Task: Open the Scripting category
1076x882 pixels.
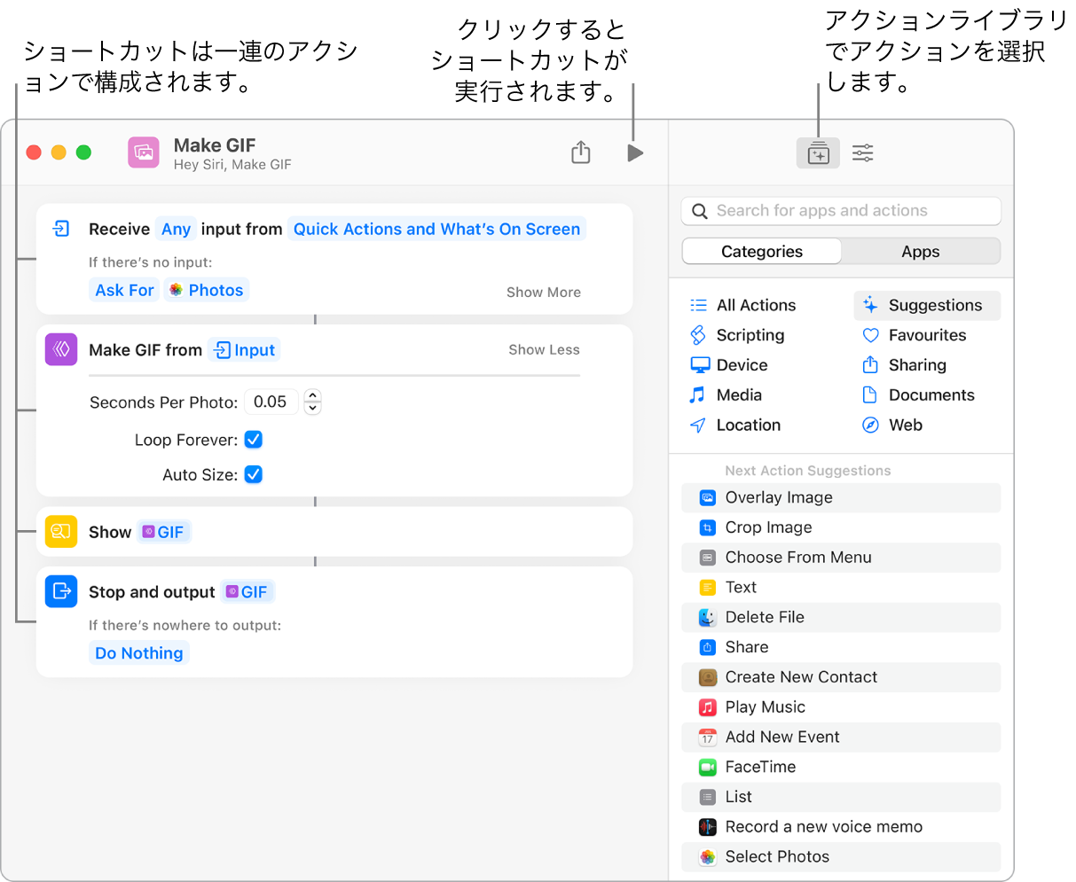Action: tap(750, 335)
